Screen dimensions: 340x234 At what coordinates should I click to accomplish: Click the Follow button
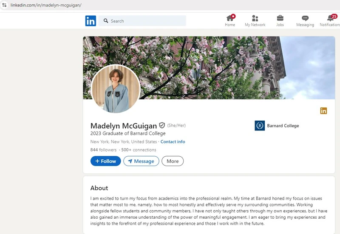105,161
